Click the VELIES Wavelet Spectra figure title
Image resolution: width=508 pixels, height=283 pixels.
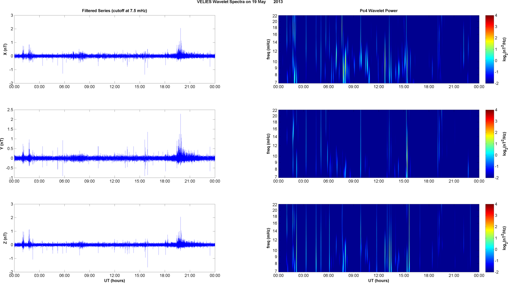click(240, 2)
